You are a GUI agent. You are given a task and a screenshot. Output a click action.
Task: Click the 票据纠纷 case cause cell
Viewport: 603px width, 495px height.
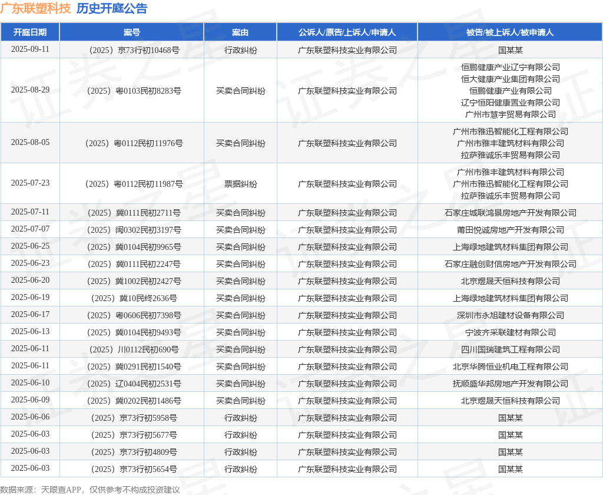[240, 184]
